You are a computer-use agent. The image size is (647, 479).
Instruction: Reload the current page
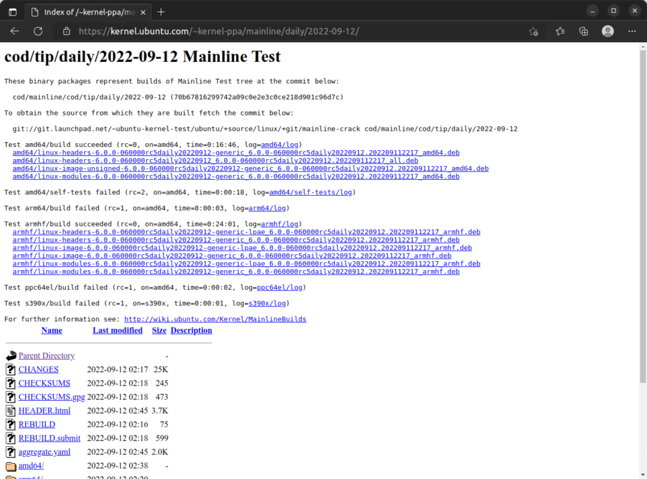(38, 32)
